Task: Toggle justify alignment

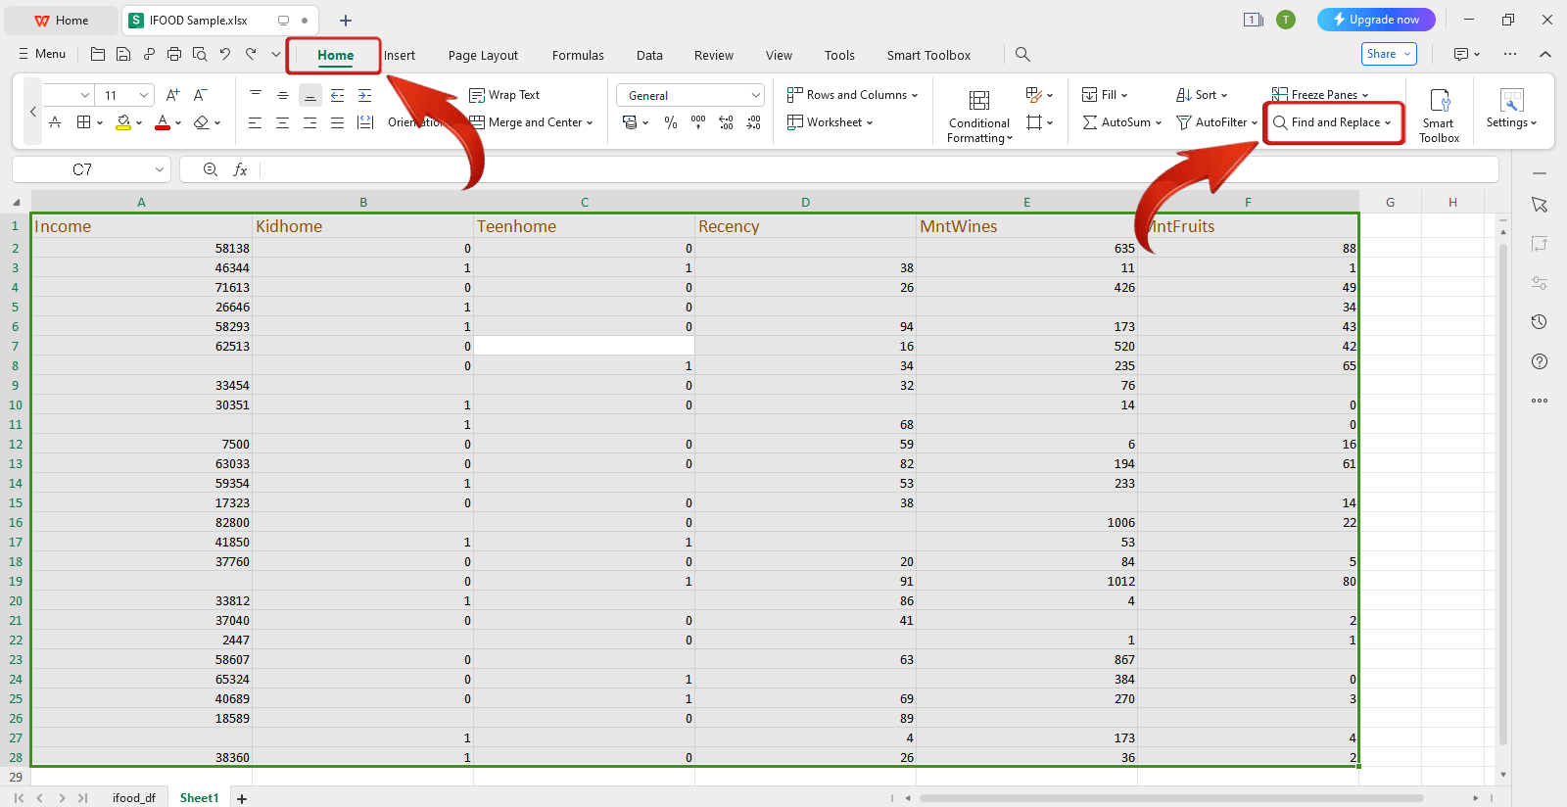Action: (337, 122)
